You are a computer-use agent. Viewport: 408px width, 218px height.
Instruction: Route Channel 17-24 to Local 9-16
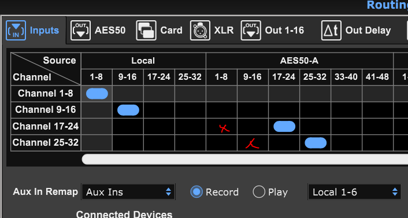pyautogui.click(x=128, y=127)
